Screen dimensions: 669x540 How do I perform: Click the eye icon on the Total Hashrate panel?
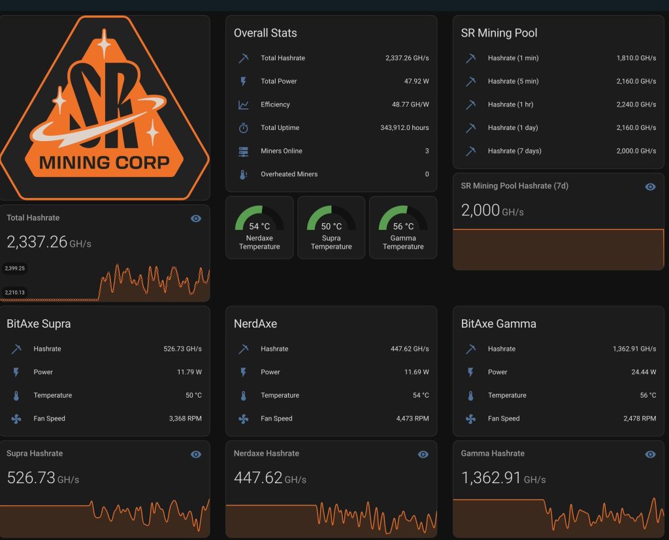pyautogui.click(x=195, y=218)
